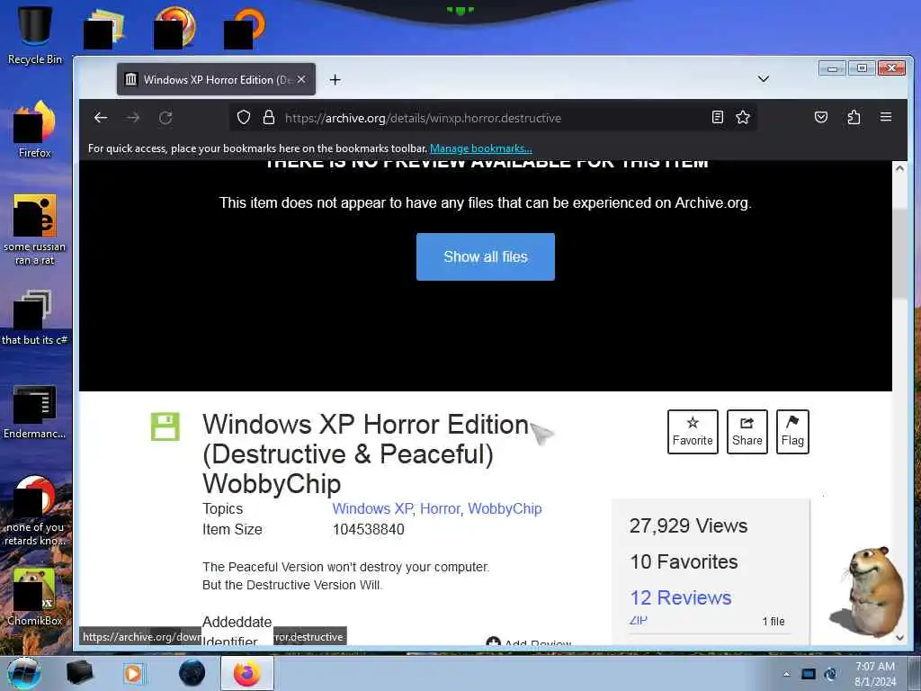Click the vertical scrollbar thumb
Screen dimensions: 921x691
(899, 253)
